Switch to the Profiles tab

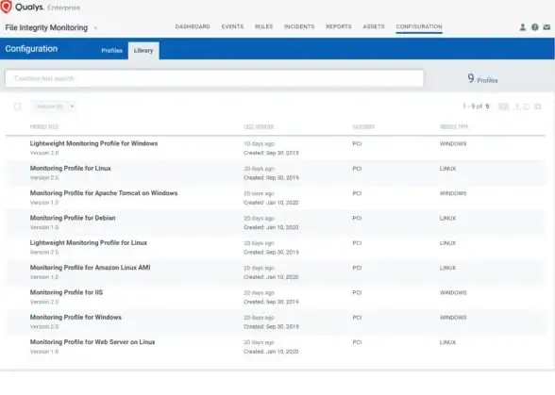coord(111,51)
